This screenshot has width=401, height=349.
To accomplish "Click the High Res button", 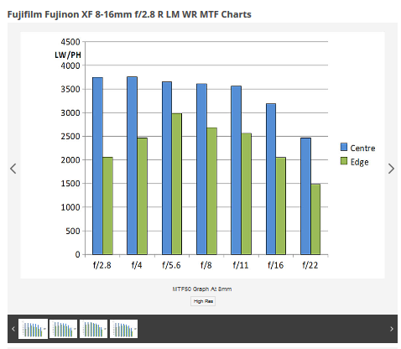I will coord(203,301).
